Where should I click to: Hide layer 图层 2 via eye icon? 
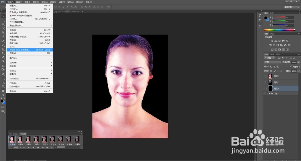(x=265, y=76)
